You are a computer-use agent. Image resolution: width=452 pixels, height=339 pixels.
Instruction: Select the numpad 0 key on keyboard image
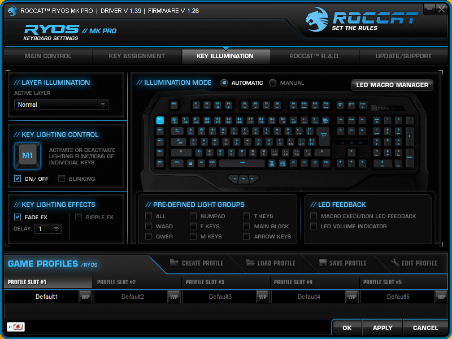(383, 163)
